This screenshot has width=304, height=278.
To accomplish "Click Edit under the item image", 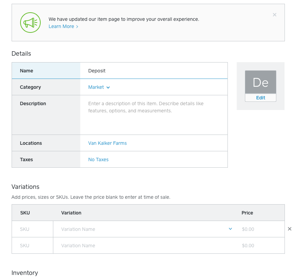I will point(260,98).
